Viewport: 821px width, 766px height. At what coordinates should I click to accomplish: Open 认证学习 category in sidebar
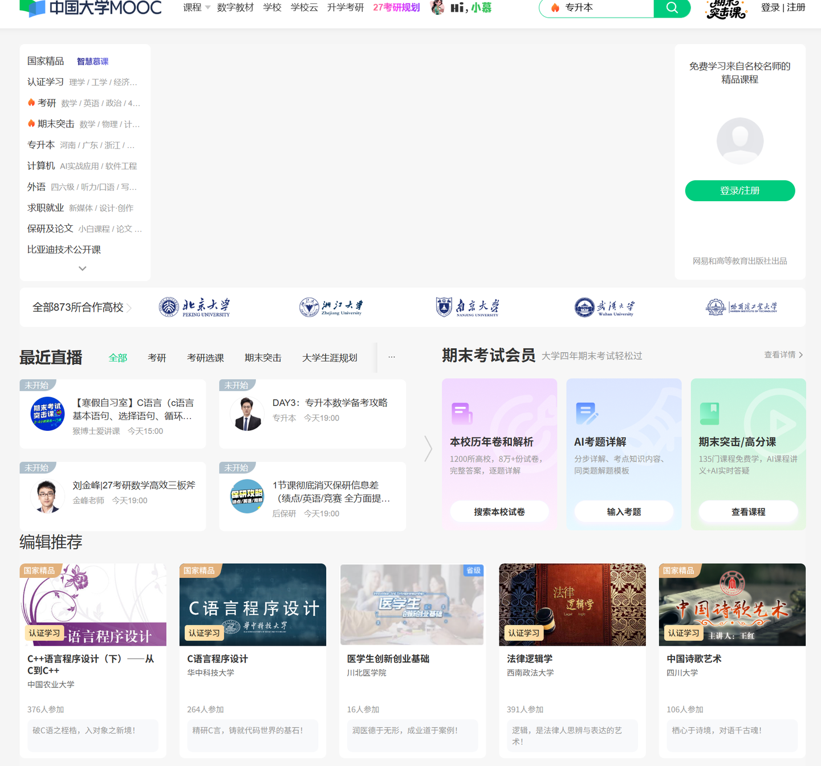coord(46,82)
